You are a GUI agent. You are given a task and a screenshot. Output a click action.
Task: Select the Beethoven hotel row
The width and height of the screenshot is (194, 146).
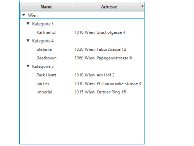82,58
